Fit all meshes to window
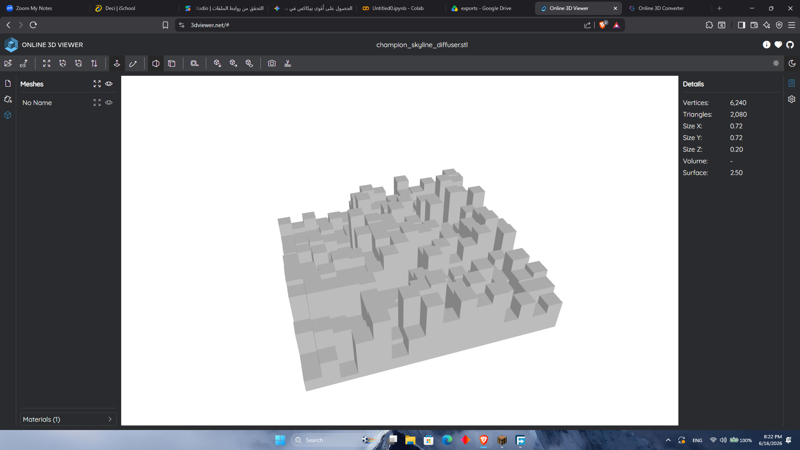Viewport: 800px width, 450px height. tap(97, 84)
